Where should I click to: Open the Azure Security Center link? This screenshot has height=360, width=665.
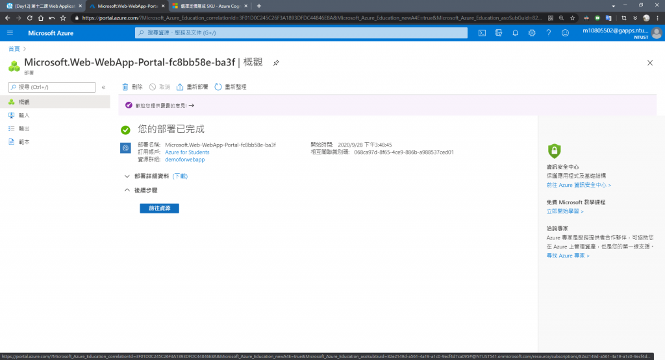click(x=579, y=185)
